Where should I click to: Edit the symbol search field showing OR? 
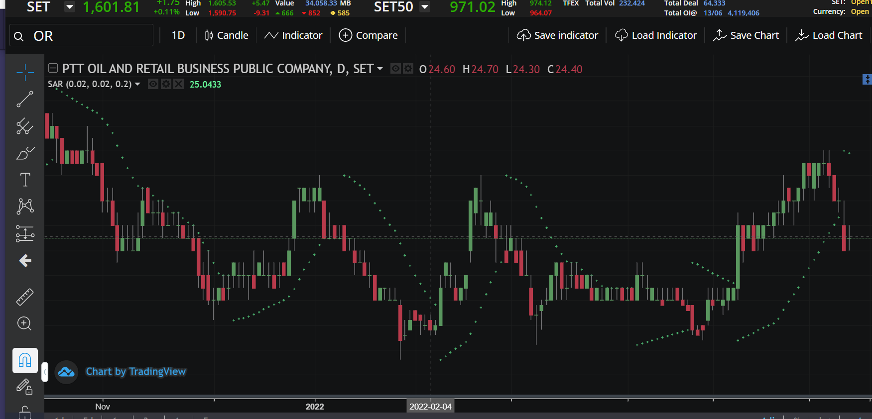(x=82, y=36)
